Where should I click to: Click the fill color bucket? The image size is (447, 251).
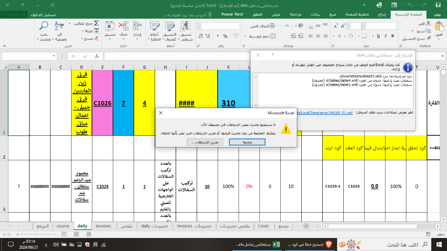pyautogui.click(x=351, y=36)
